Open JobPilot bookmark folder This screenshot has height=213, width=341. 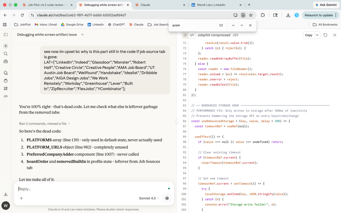(22, 25)
